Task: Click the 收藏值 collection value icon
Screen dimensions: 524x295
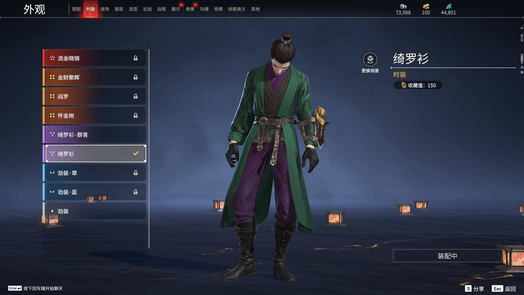Action: pyautogui.click(x=403, y=85)
